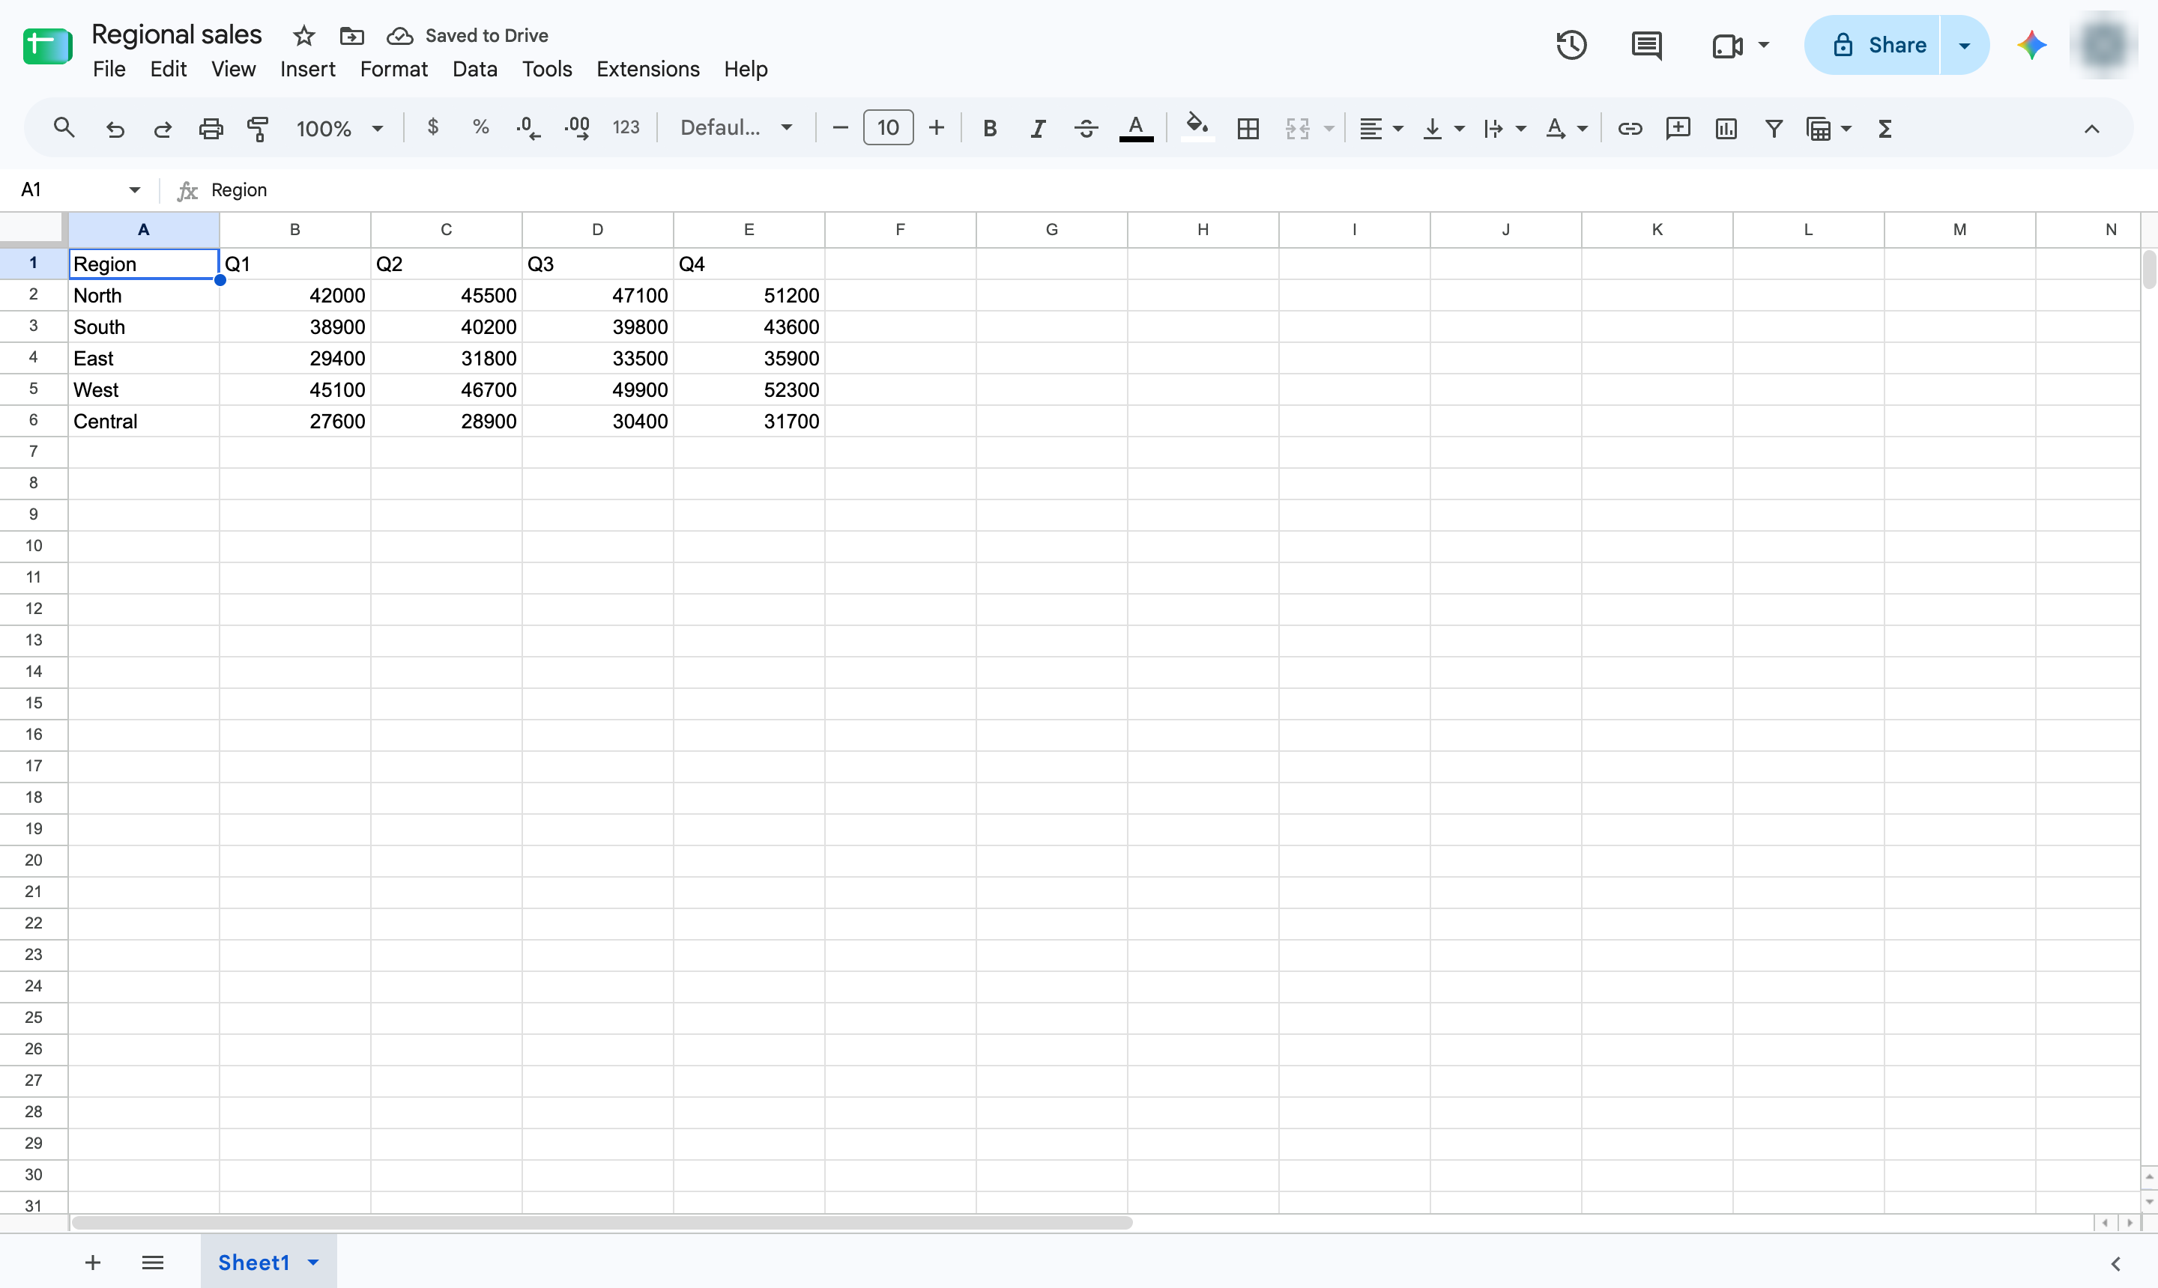This screenshot has height=1288, width=2158.
Task: Open comments history speech bubble icon
Action: pos(1646,45)
